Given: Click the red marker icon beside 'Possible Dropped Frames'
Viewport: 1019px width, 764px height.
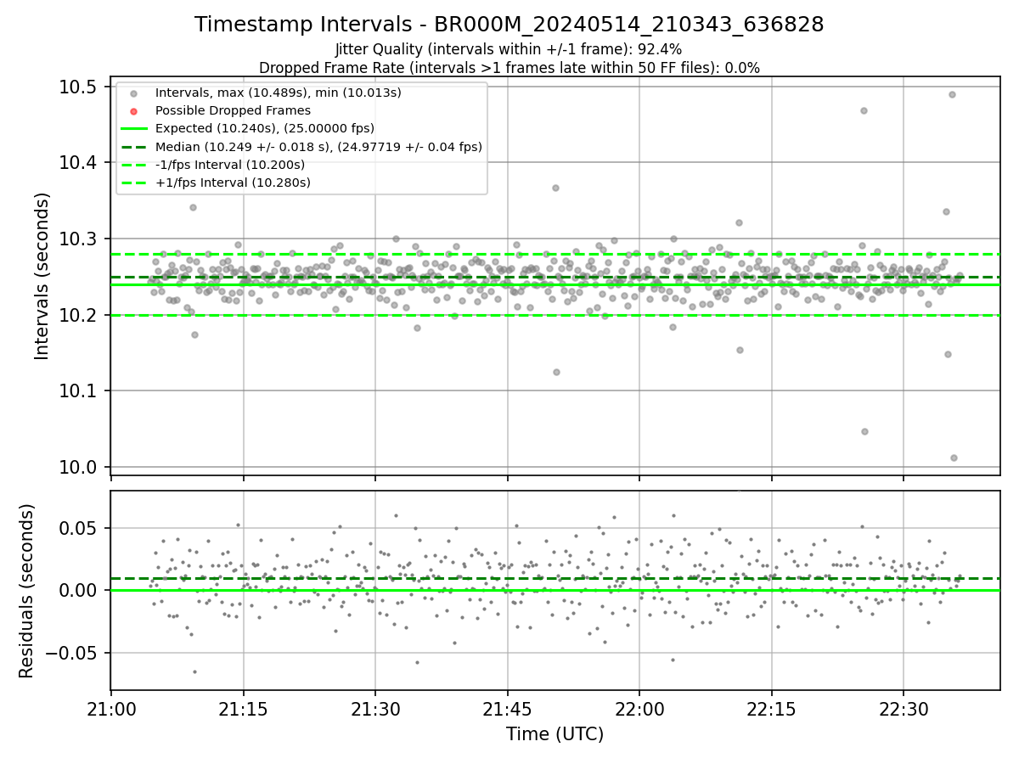Looking at the screenshot, I should [x=133, y=111].
